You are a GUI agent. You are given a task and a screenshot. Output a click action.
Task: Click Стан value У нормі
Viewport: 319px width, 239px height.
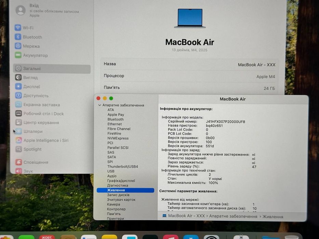(215, 179)
